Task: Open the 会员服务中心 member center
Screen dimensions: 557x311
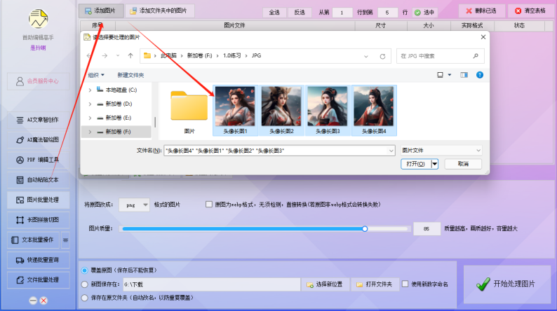Action: pos(39,81)
